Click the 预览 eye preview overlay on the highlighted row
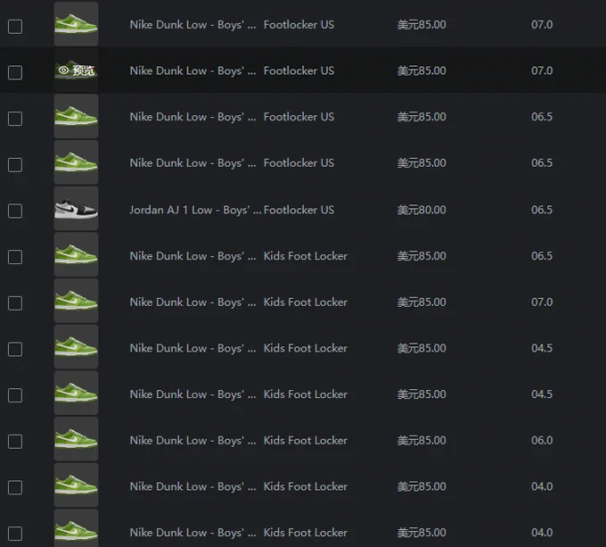Screen dimensions: 606x547 coord(76,70)
